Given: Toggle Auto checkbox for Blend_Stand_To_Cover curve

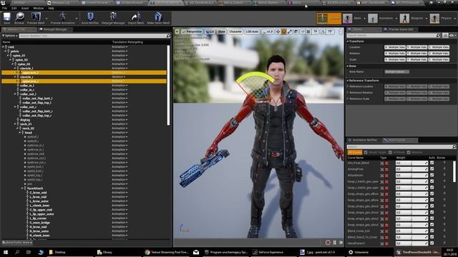Looking at the screenshot, I should click(432, 237).
